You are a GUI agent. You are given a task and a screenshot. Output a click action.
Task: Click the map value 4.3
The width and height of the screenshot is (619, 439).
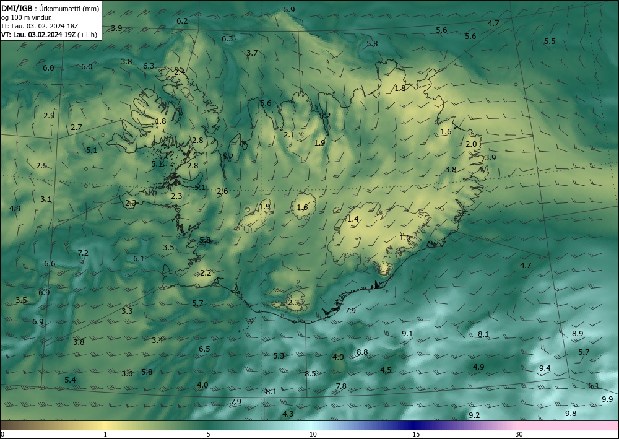[x=288, y=414]
